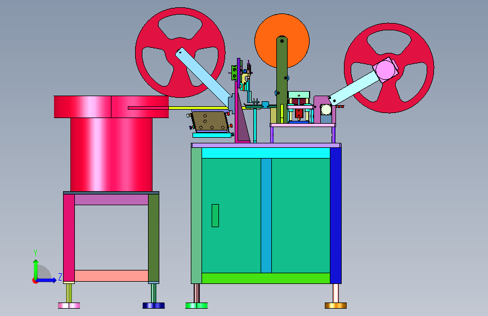Image resolution: width=488 pixels, height=316 pixels.
Task: Select the dark blue cabinet side panel
Action: [335, 215]
